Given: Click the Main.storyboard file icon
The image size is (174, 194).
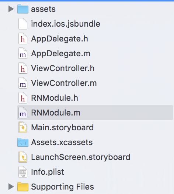Looking at the screenshot, I should (23, 127).
